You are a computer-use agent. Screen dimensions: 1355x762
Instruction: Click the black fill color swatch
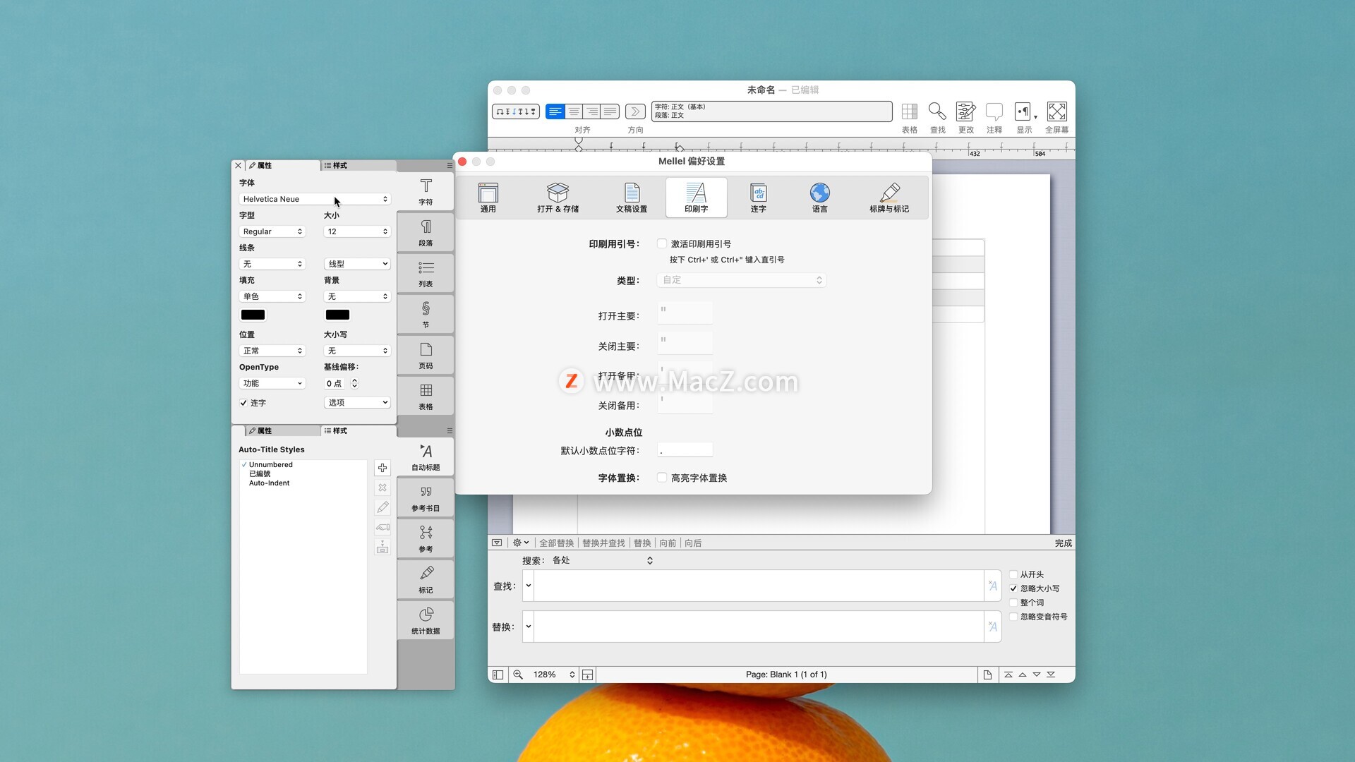[x=253, y=315]
